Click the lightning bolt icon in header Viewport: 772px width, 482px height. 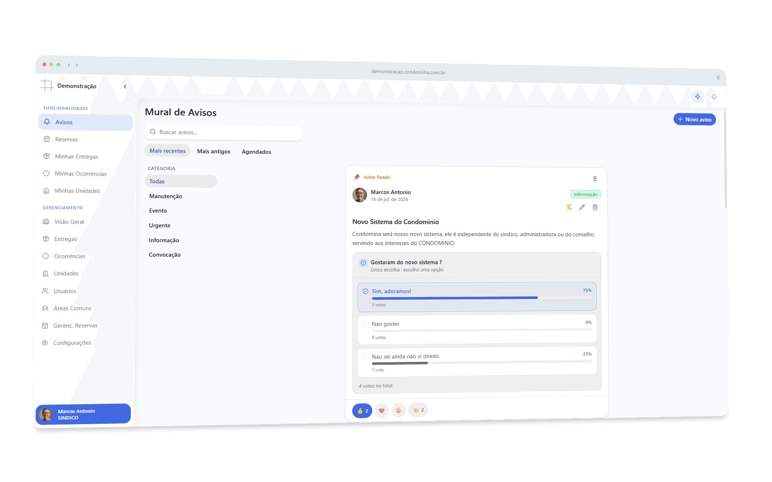click(698, 96)
